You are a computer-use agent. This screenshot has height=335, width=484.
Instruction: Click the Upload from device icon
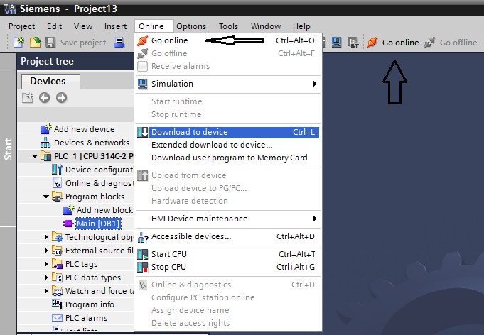click(143, 176)
